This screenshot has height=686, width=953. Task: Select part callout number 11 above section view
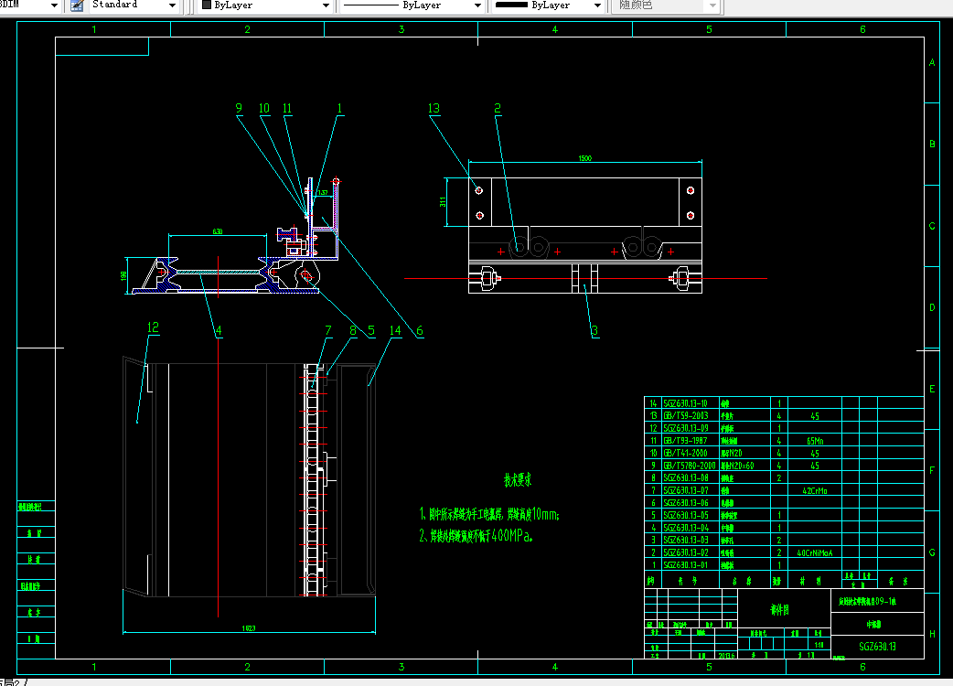point(287,108)
